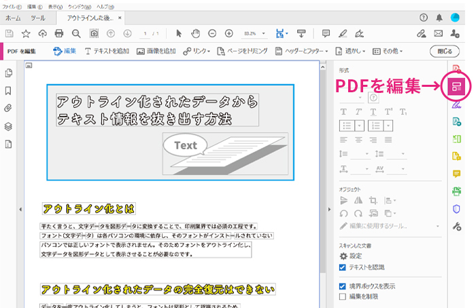Toggle bold T text style
476x308 pixels.
click(x=343, y=112)
